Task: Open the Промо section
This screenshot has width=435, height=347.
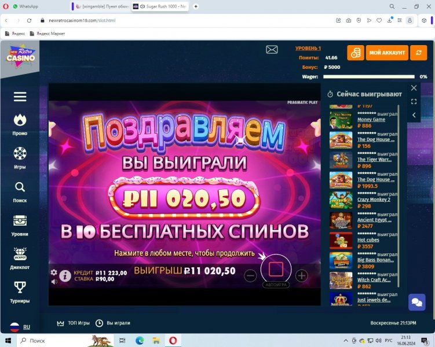Action: [20, 124]
